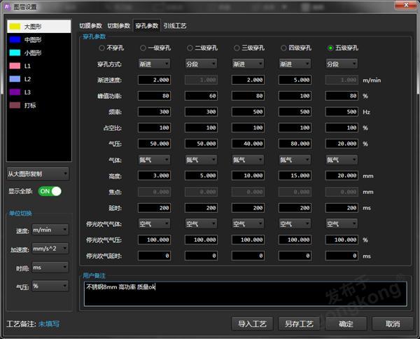Toggle the 显示全部 ON switch
The image size is (420, 339).
point(50,191)
